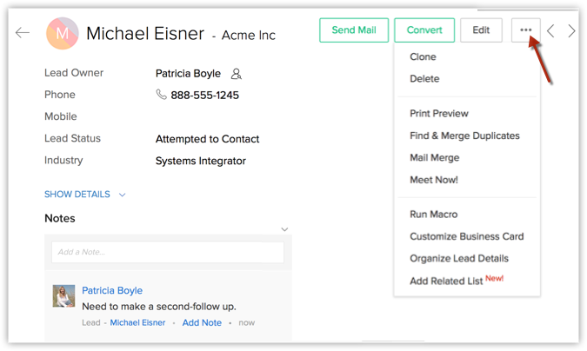Go to next record arrow

(571, 31)
